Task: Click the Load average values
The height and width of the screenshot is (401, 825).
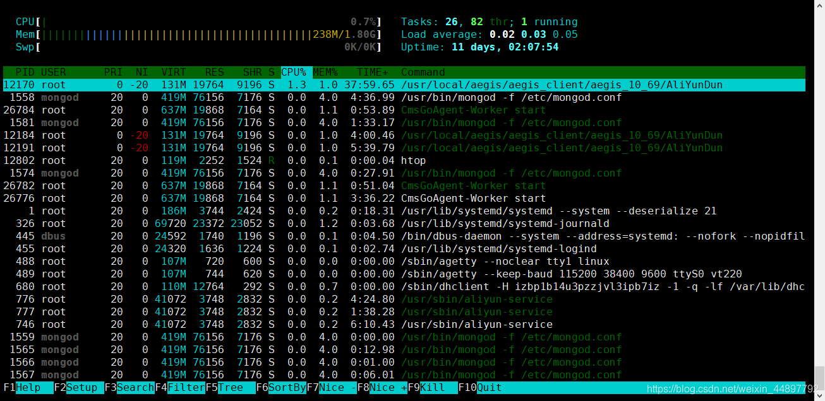Action: tap(534, 35)
